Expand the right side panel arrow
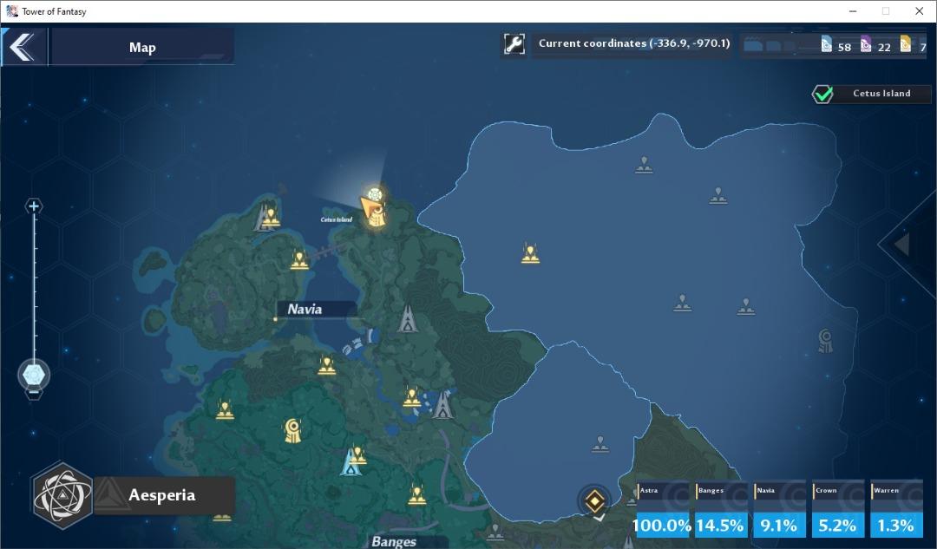Viewport: 937px width, 549px height. (x=902, y=245)
